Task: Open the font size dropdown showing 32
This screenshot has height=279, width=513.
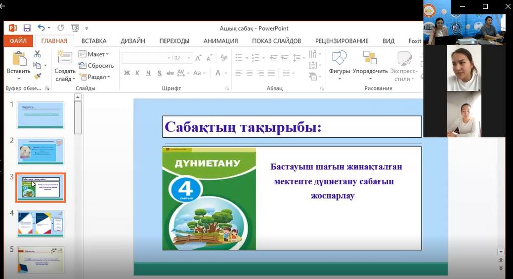Action: pos(189,58)
